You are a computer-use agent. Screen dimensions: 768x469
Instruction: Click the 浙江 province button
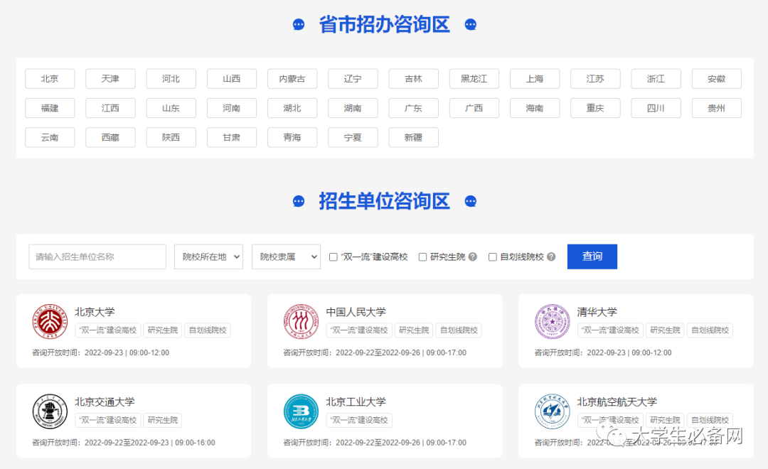pos(656,79)
